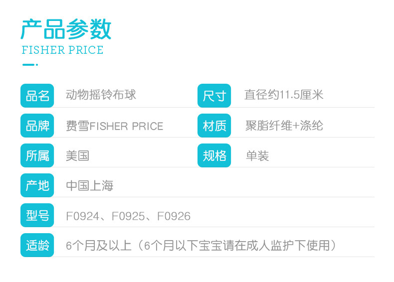
Task: Click the 产品参数 heading
Action: coord(66,29)
